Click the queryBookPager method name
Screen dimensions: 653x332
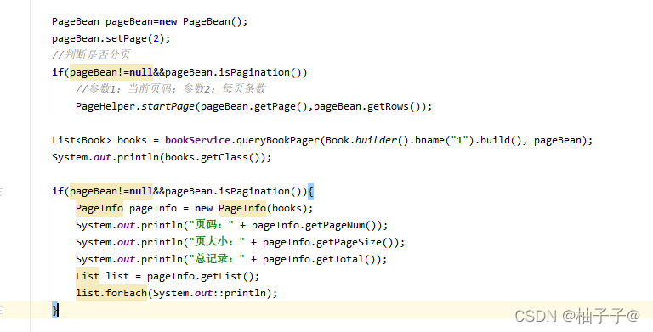tap(278, 140)
